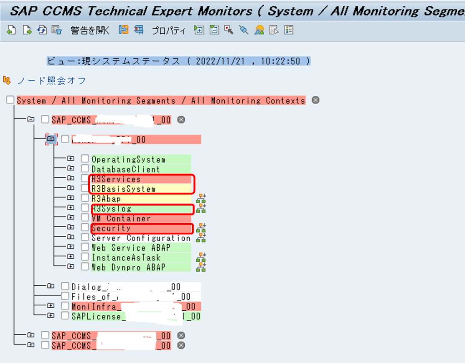Click the arrow cursor selection toolbar icon
The width and height of the screenshot is (465, 363).
coord(229,30)
